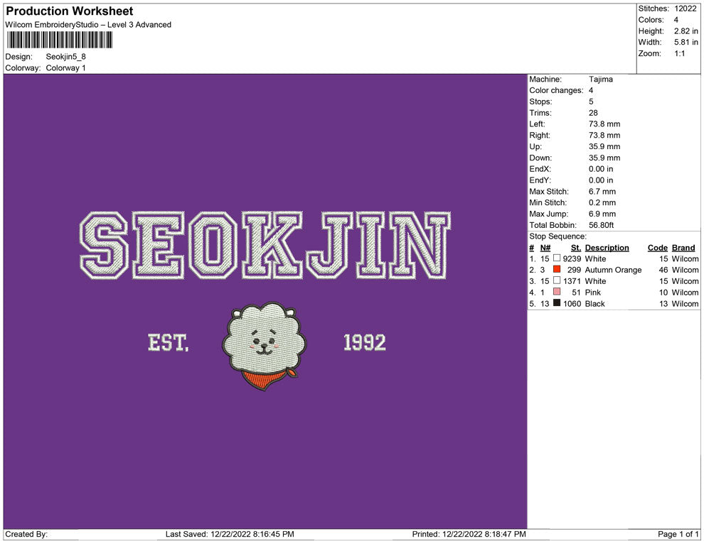Click the 1992 text element

[x=364, y=344]
